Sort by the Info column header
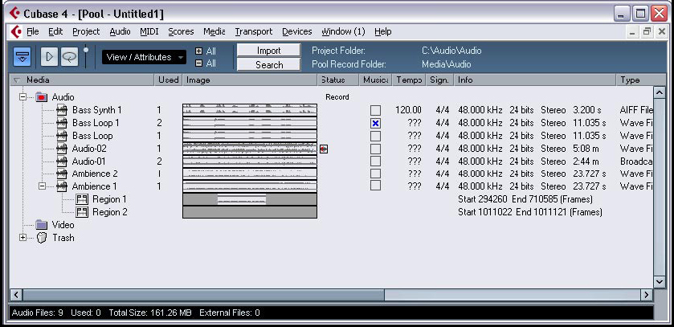Viewport: 674px width, 327px height. click(536, 80)
